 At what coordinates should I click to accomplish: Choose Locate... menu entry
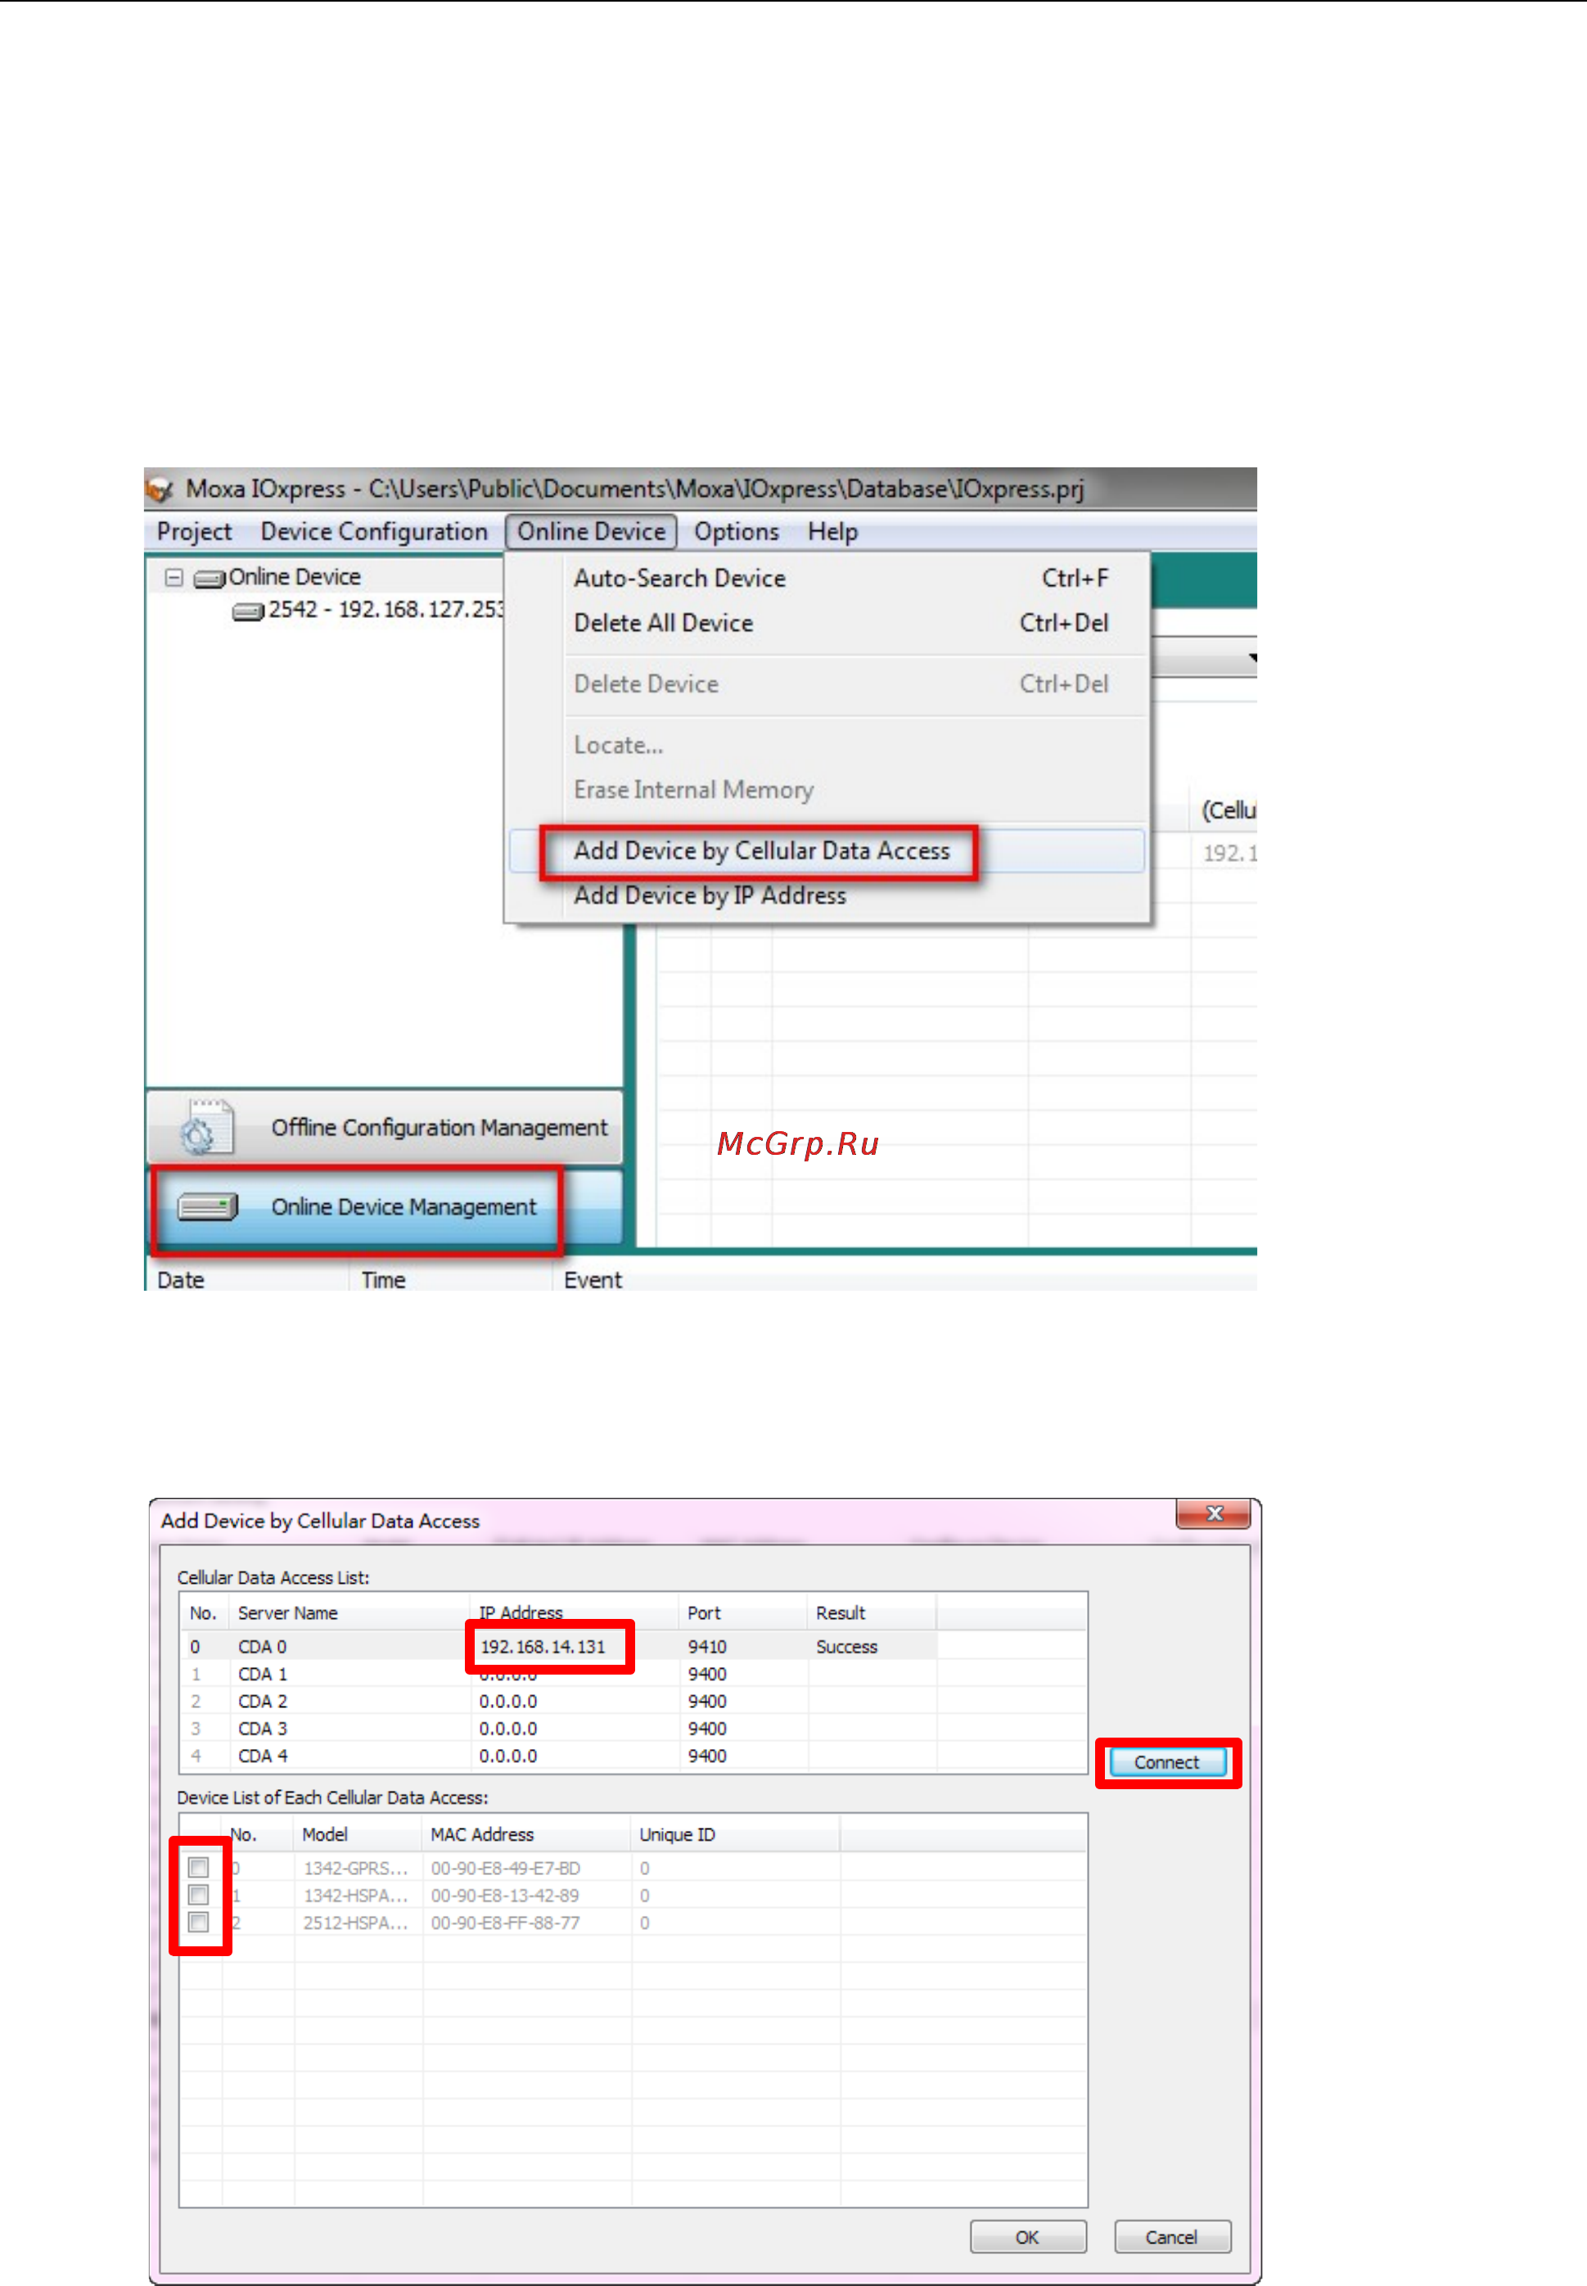[x=827, y=746]
